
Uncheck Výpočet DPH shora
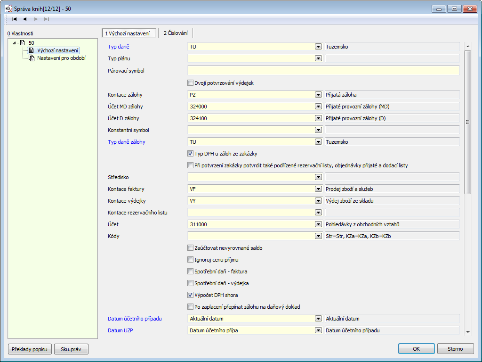pyautogui.click(x=190, y=295)
